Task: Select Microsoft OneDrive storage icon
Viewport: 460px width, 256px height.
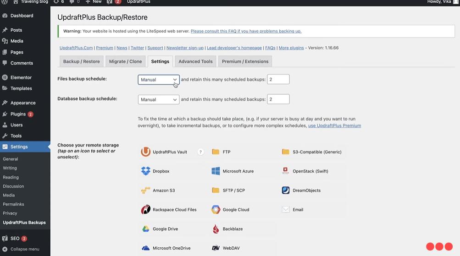Action: [x=146, y=248]
